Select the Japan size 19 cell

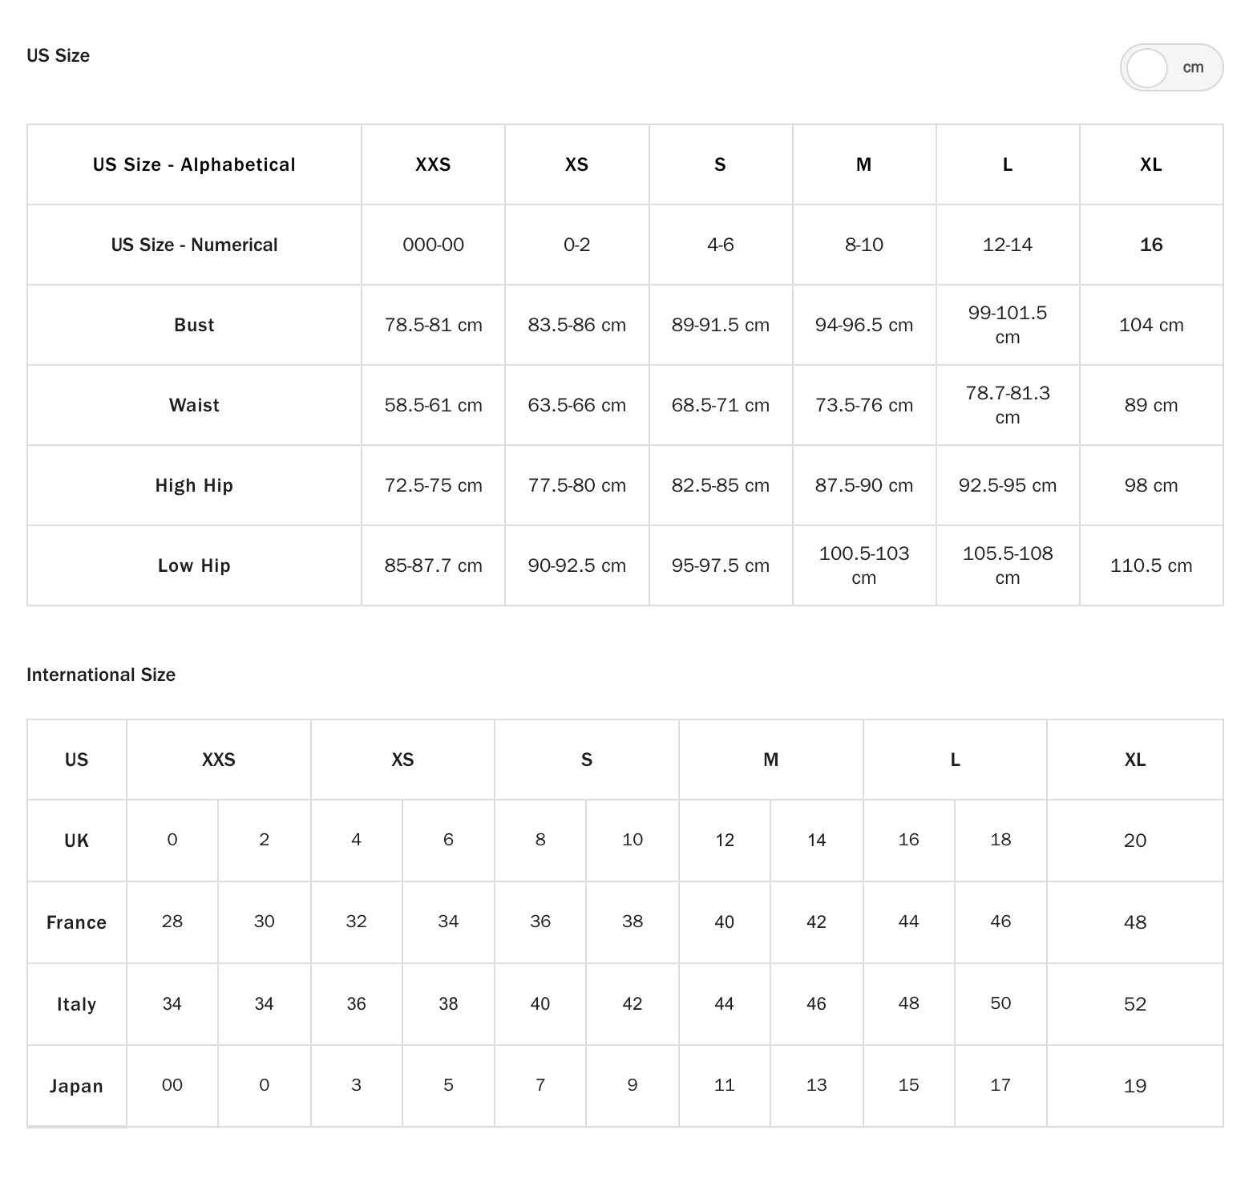tap(1134, 1086)
